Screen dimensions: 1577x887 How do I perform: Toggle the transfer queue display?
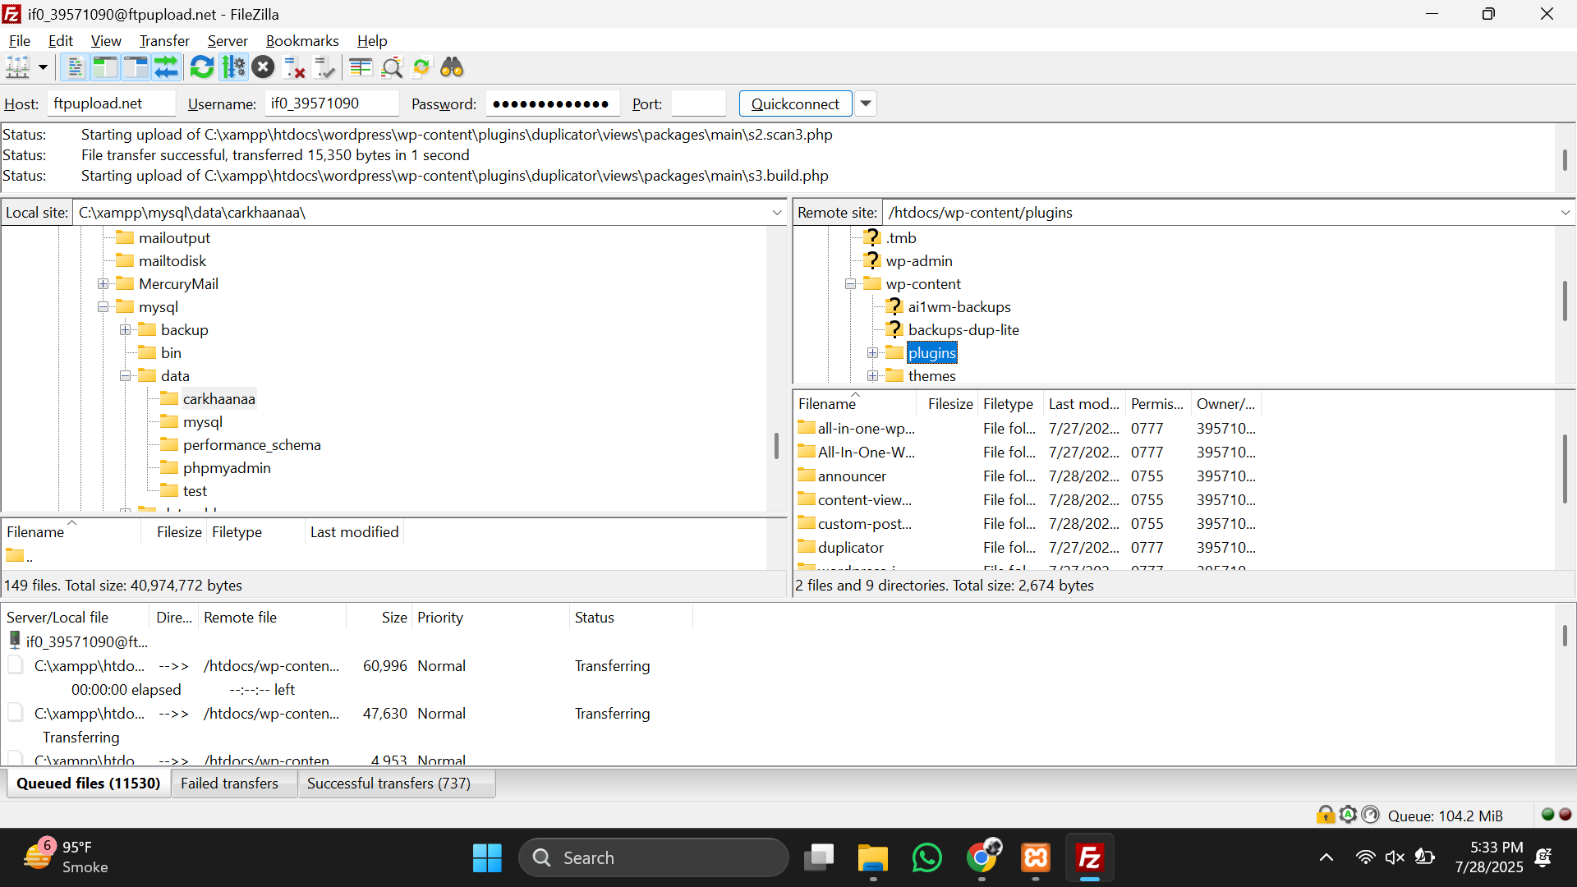point(167,67)
